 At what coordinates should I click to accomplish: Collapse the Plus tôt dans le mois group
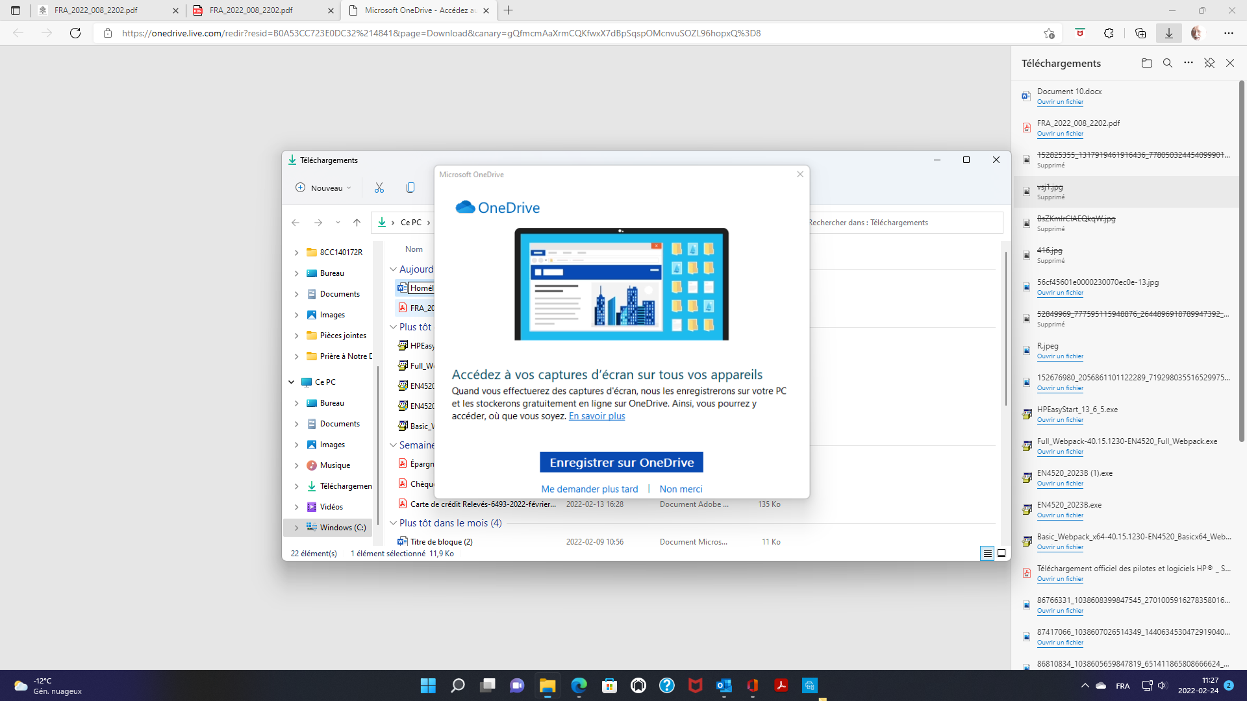(x=393, y=523)
